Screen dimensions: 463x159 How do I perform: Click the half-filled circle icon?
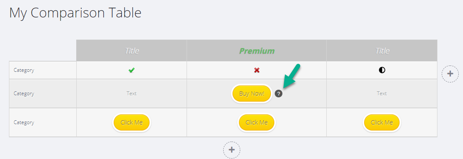(x=382, y=70)
